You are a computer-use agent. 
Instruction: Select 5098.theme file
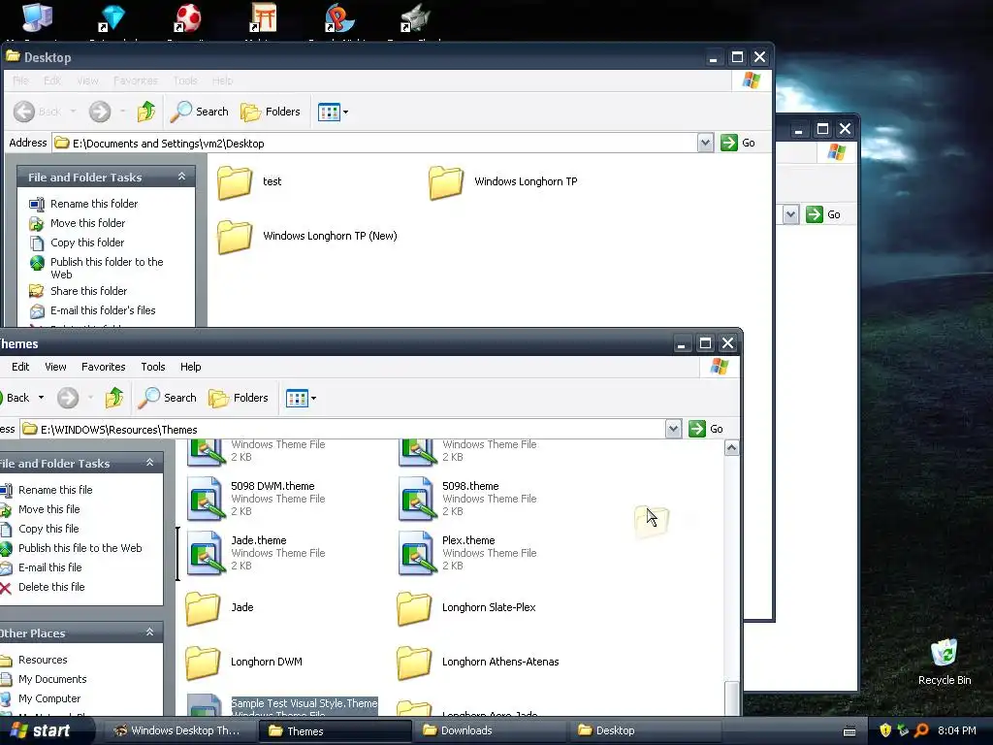[468, 499]
